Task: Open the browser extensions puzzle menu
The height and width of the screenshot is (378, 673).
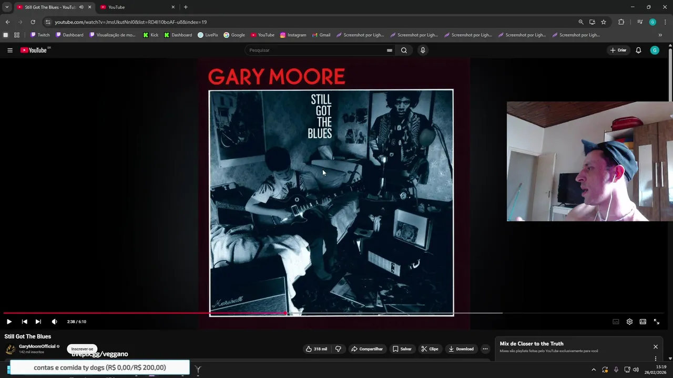Action: coord(621,22)
